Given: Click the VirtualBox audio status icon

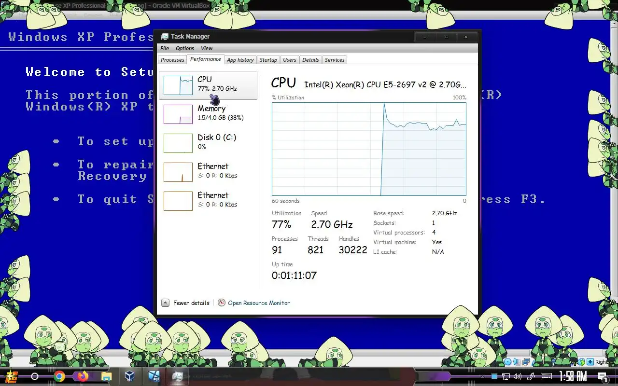Looking at the screenshot, I should 516,362.
